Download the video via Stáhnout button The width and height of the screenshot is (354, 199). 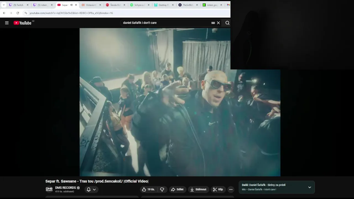point(198,189)
